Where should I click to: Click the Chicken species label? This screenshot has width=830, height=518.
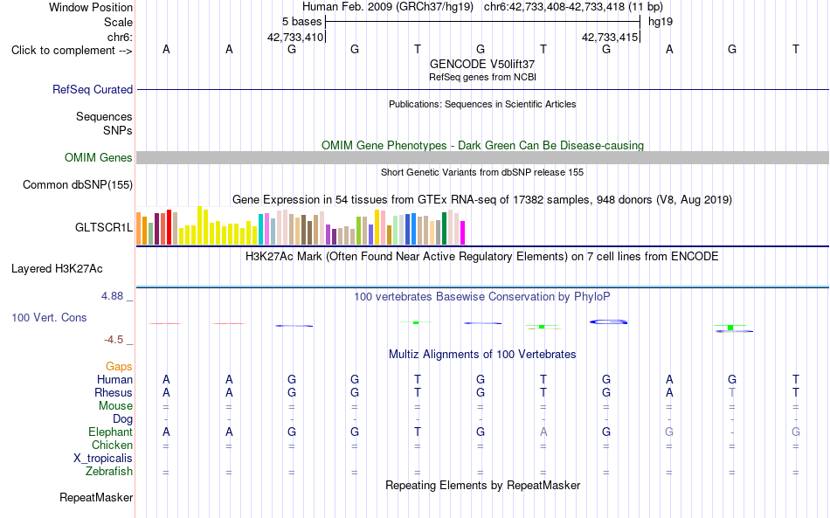pyautogui.click(x=112, y=445)
